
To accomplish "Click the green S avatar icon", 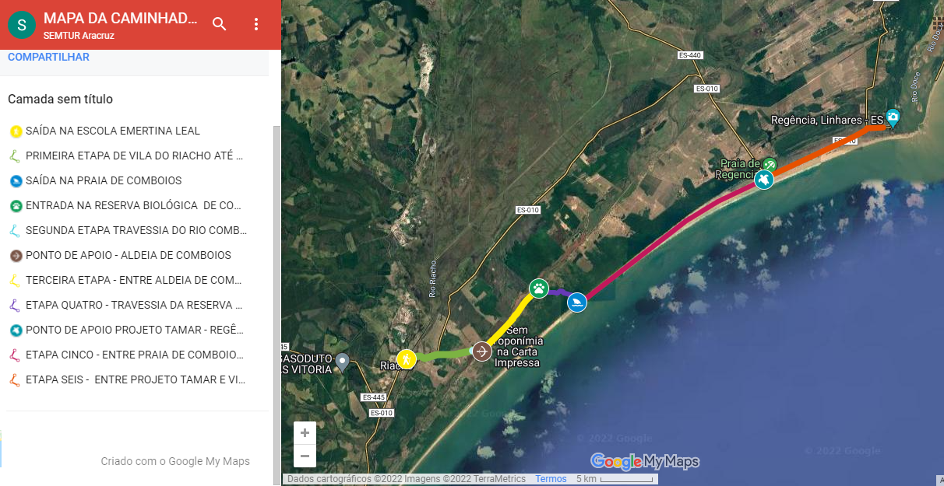I will click(21, 24).
